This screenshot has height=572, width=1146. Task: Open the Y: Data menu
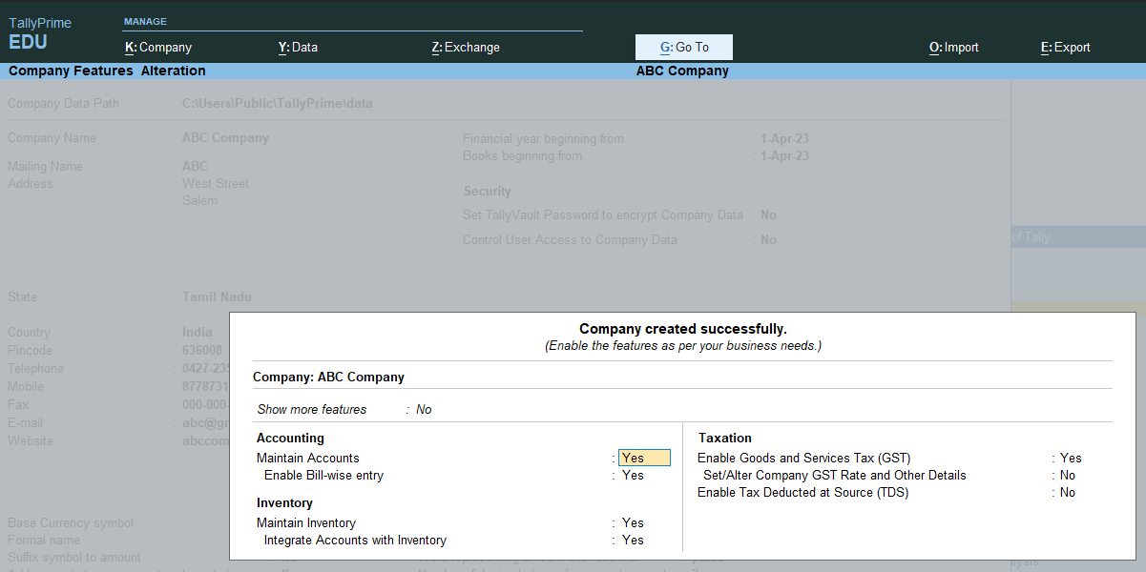click(298, 47)
